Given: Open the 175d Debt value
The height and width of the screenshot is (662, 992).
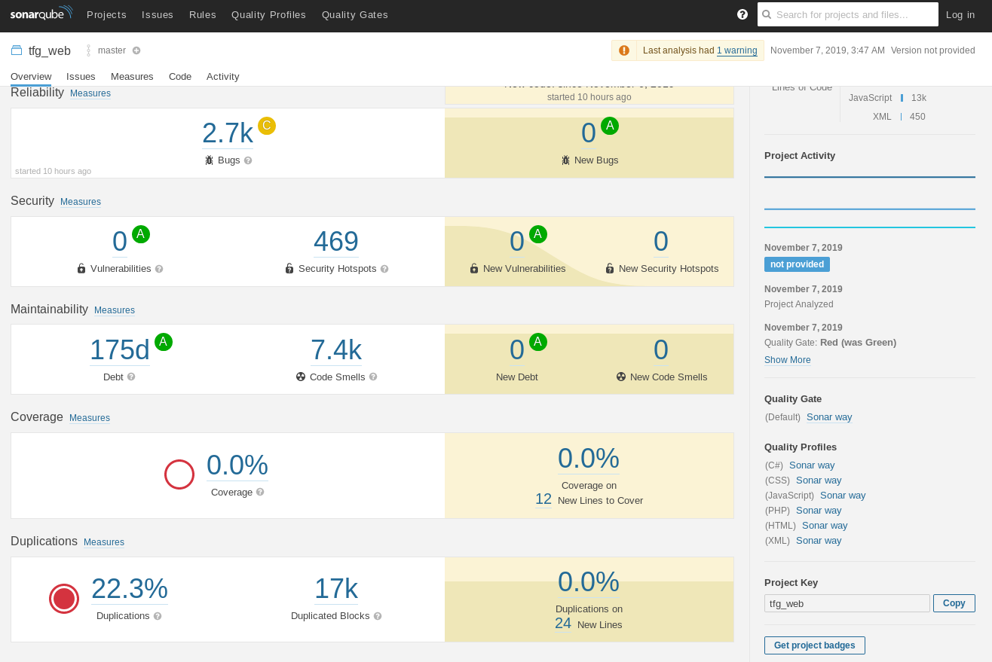Looking at the screenshot, I should (120, 350).
